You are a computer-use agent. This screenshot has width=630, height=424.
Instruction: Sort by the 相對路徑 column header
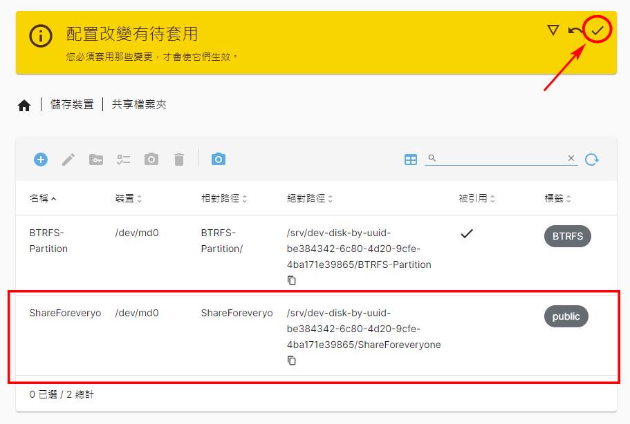click(224, 198)
